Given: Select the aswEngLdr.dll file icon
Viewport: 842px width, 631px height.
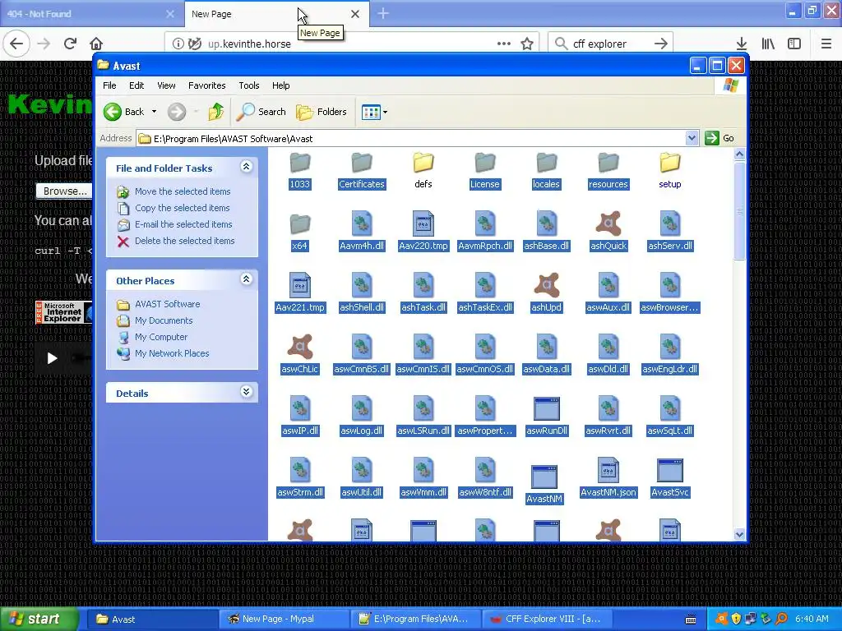Looking at the screenshot, I should 669,347.
